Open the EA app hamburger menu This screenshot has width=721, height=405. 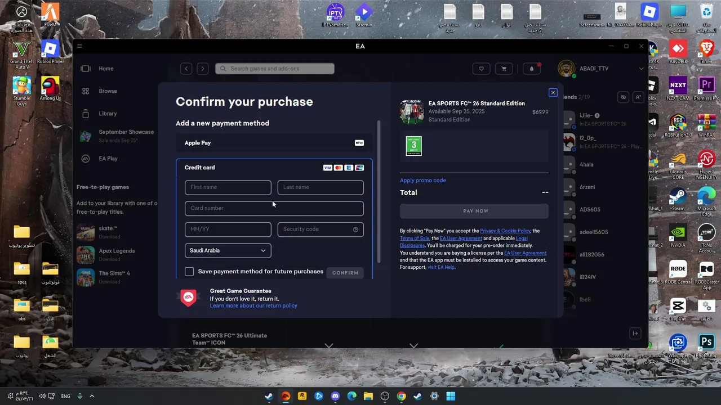click(79, 46)
